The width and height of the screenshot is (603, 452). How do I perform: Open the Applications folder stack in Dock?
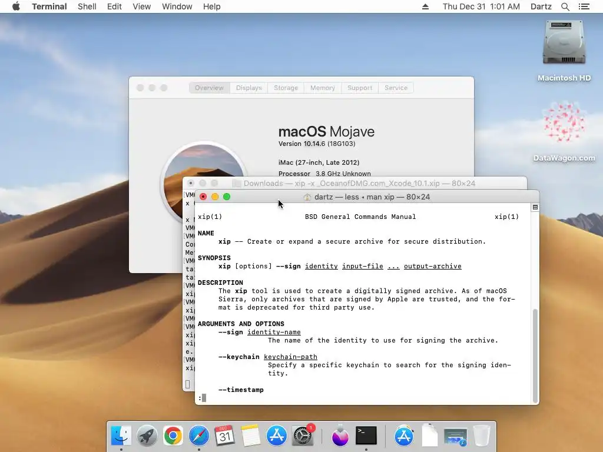pyautogui.click(x=403, y=436)
